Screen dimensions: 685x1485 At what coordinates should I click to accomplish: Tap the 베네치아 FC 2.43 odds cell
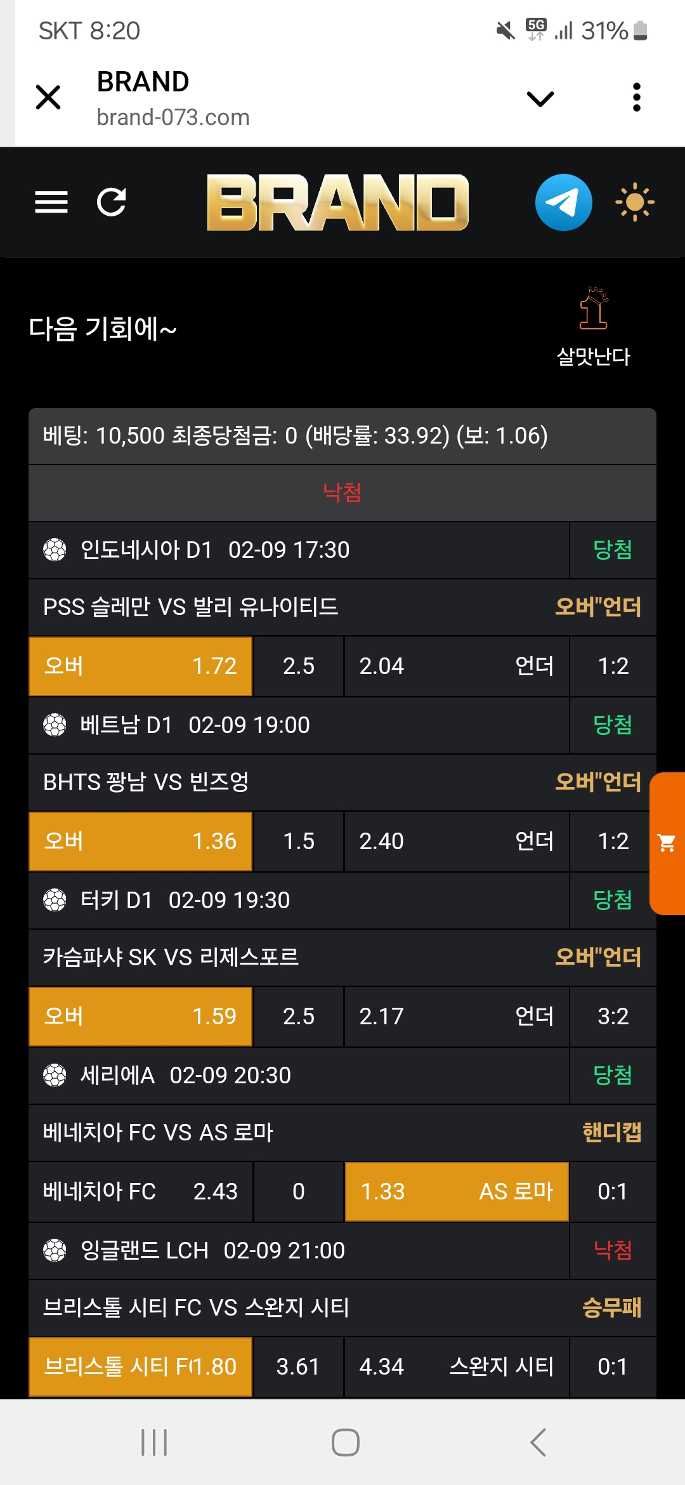click(x=141, y=1192)
